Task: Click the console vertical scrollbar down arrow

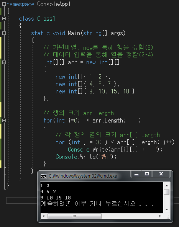Action: pyautogui.click(x=167, y=210)
